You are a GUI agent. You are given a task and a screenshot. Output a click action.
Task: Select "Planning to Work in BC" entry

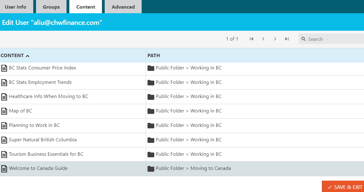(x=34, y=125)
